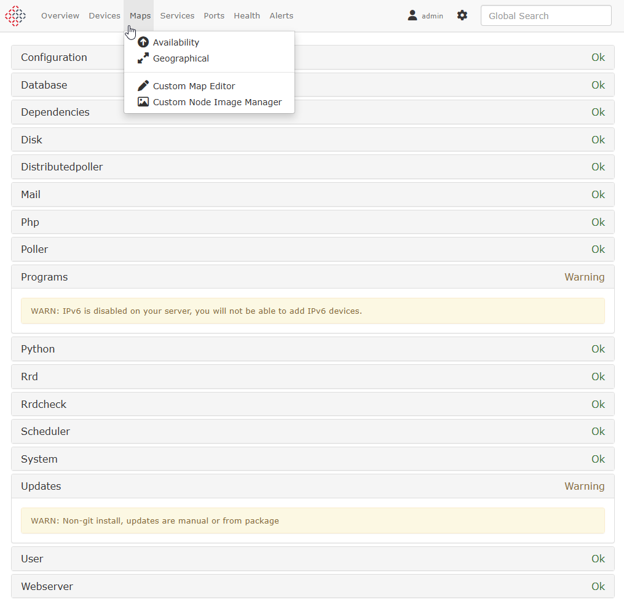Open the Devices menu

(x=105, y=16)
